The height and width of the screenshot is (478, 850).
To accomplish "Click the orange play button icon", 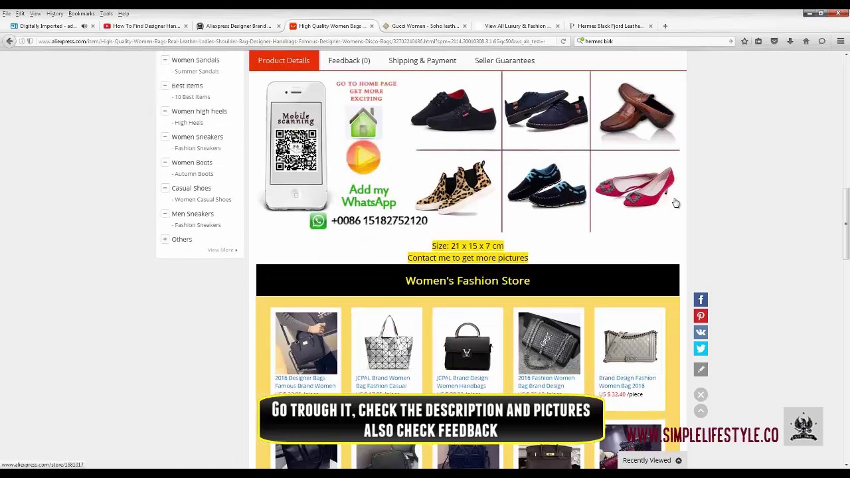I will click(x=363, y=157).
